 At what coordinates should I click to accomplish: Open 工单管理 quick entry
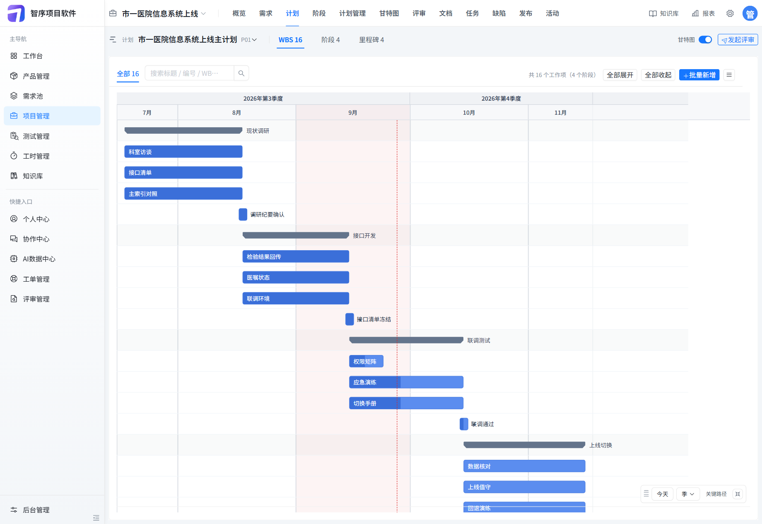pos(52,279)
